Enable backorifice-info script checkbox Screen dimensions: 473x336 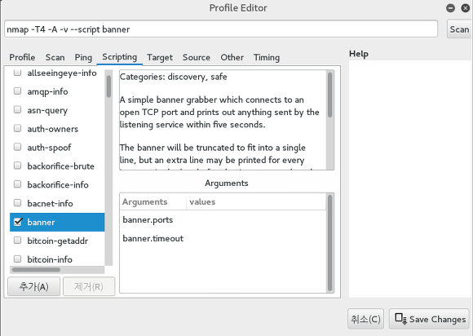tap(17, 184)
